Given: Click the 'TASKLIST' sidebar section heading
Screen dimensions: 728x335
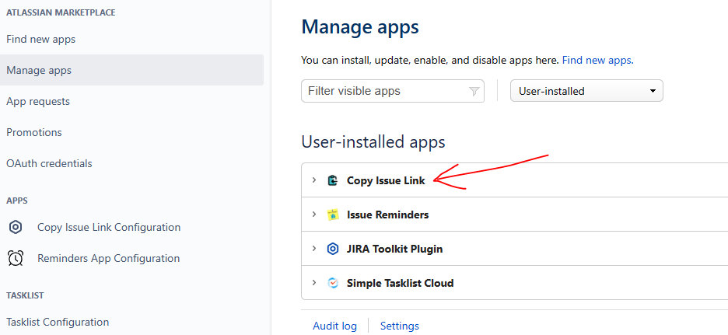Looking at the screenshot, I should tap(26, 295).
